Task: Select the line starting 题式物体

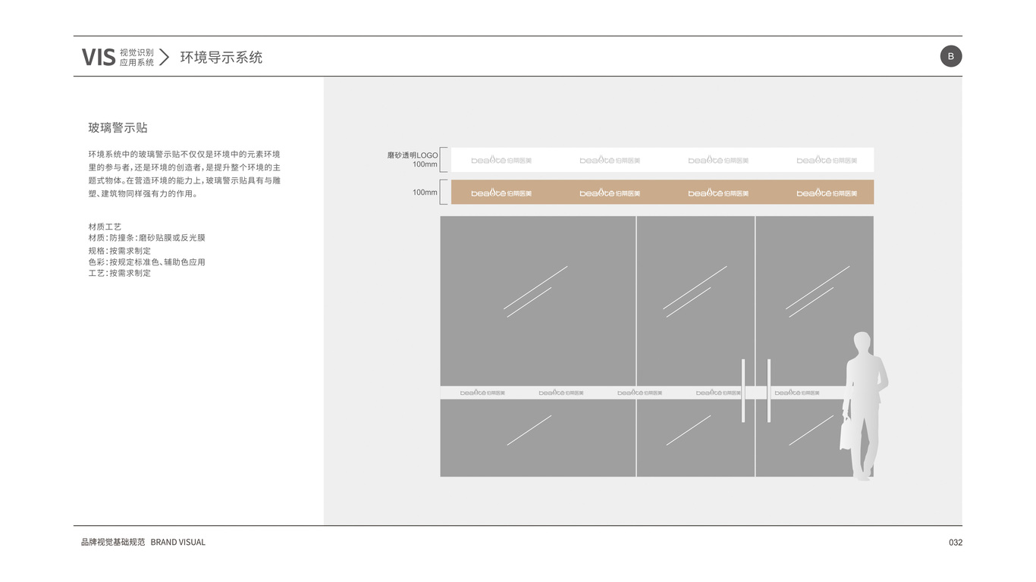Action: pos(184,180)
